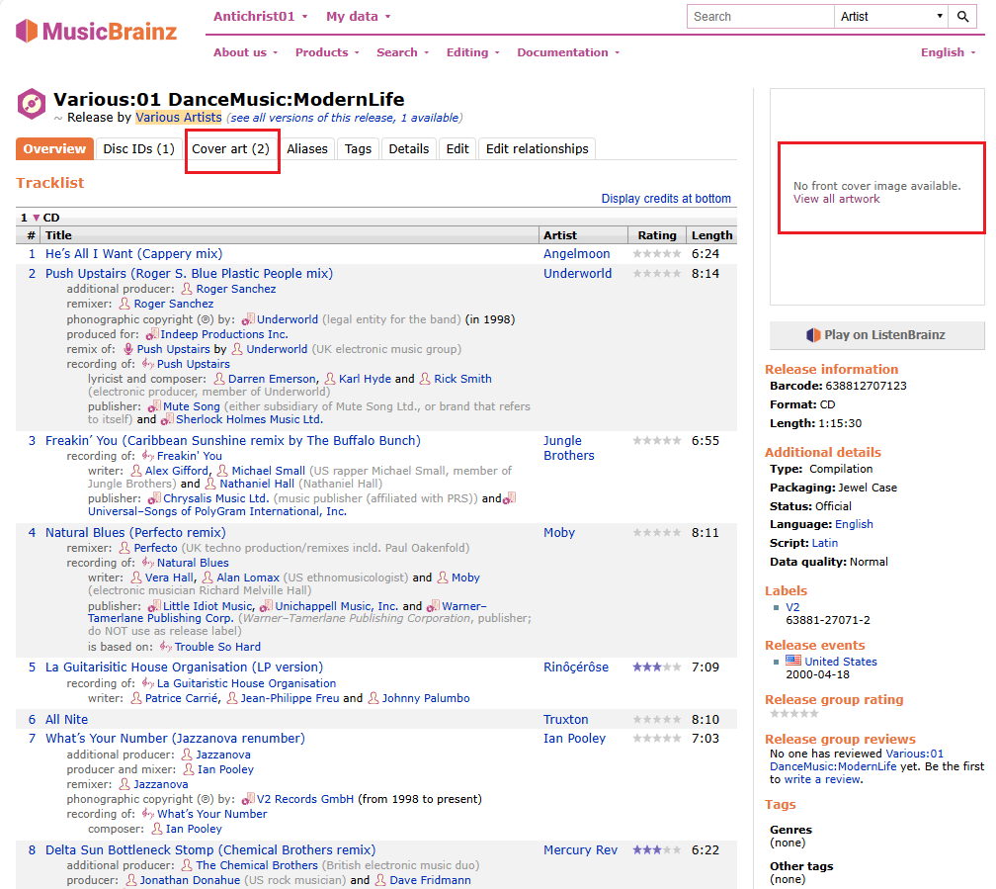Click the release disc icon beside the title
The height and width of the screenshot is (889, 996).
point(32,104)
